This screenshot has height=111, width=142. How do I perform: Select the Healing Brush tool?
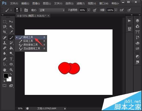pyautogui.click(x=5, y=38)
